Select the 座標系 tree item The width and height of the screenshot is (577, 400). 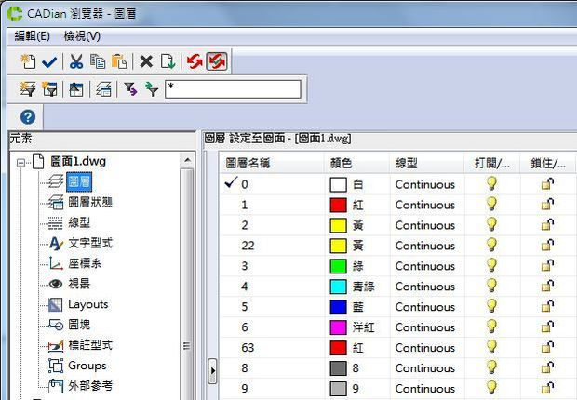click(85, 263)
